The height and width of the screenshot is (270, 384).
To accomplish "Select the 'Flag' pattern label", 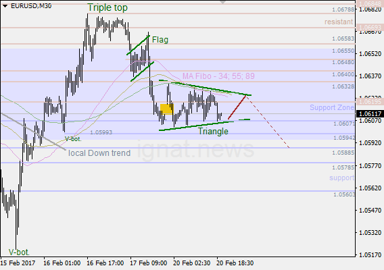I will [x=160, y=40].
